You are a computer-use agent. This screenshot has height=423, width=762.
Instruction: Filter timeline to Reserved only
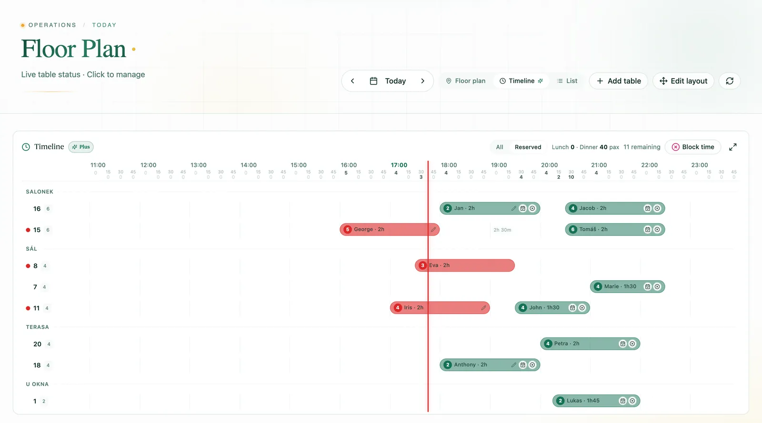click(528, 147)
